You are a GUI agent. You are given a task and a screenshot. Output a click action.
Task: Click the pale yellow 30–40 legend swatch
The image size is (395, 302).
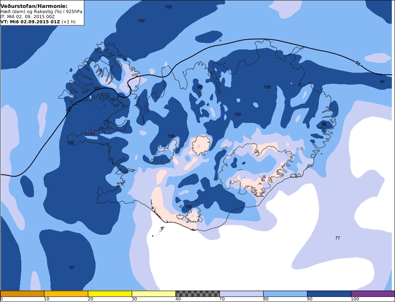click(154, 294)
